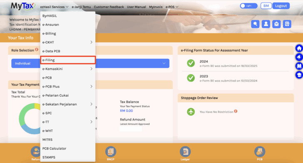Screen dimensions: 303x163
Task: Select MITRS menu entry
Action: 67,140
